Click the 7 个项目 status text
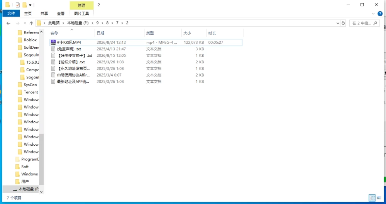Screen dimensions: 386x204 click(14, 198)
